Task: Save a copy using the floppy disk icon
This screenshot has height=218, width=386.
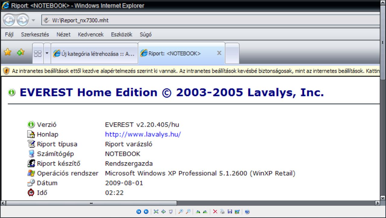Action: (230, 212)
